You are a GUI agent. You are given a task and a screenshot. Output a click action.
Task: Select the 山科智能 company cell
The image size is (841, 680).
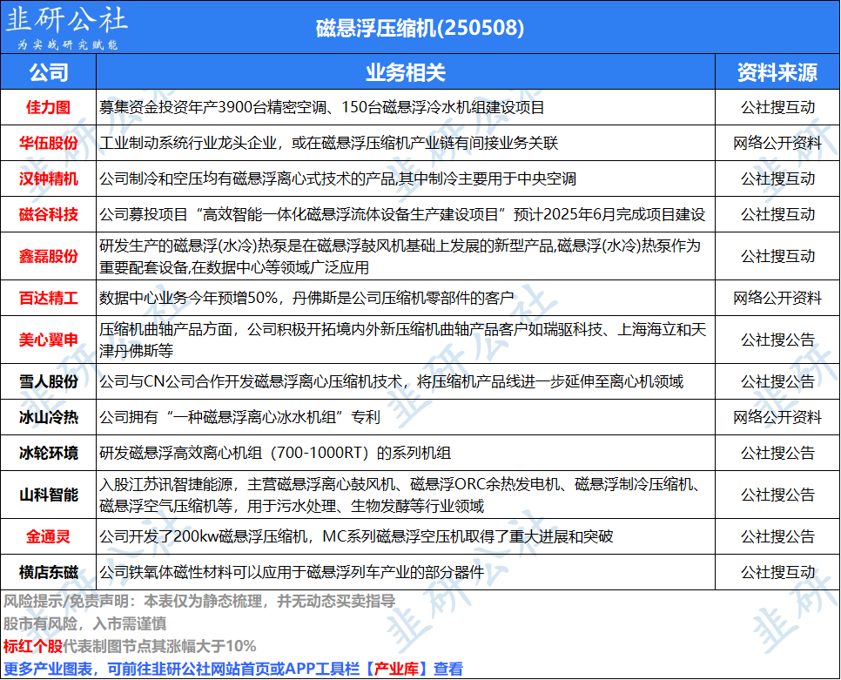tap(49, 495)
